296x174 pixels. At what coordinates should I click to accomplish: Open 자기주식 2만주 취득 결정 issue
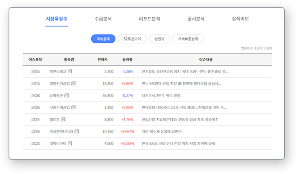pos(161,95)
